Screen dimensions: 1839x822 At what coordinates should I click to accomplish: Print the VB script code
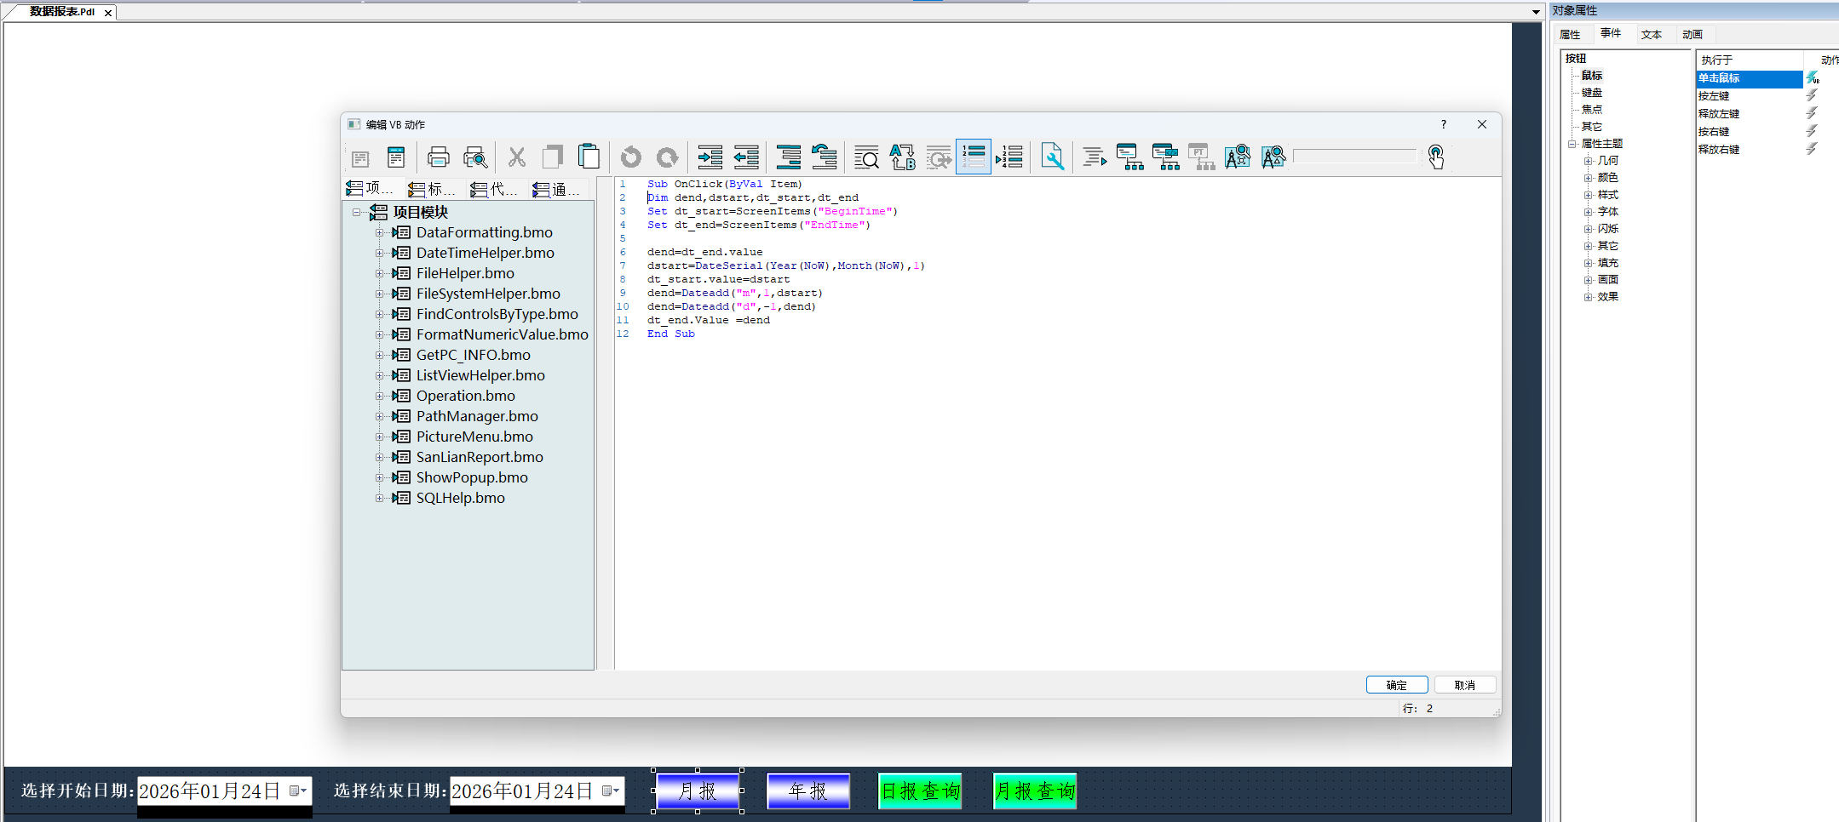click(x=437, y=157)
